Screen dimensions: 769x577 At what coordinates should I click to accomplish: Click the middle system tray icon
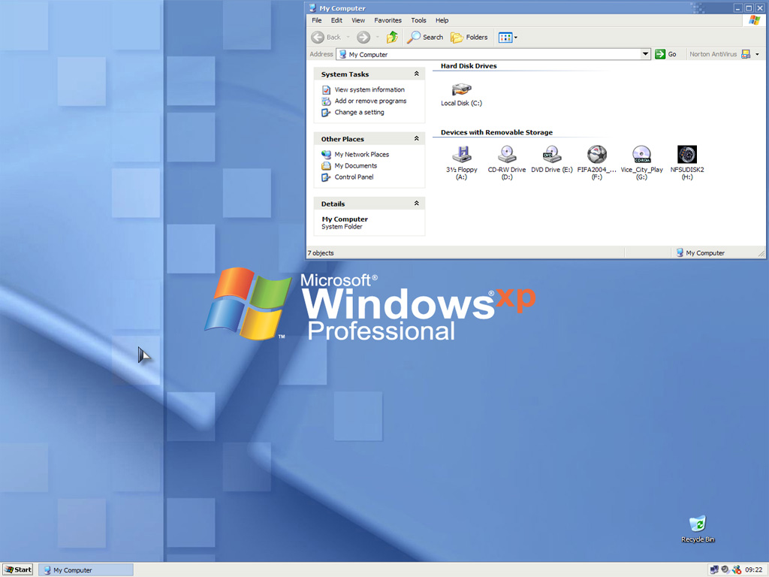[725, 569]
